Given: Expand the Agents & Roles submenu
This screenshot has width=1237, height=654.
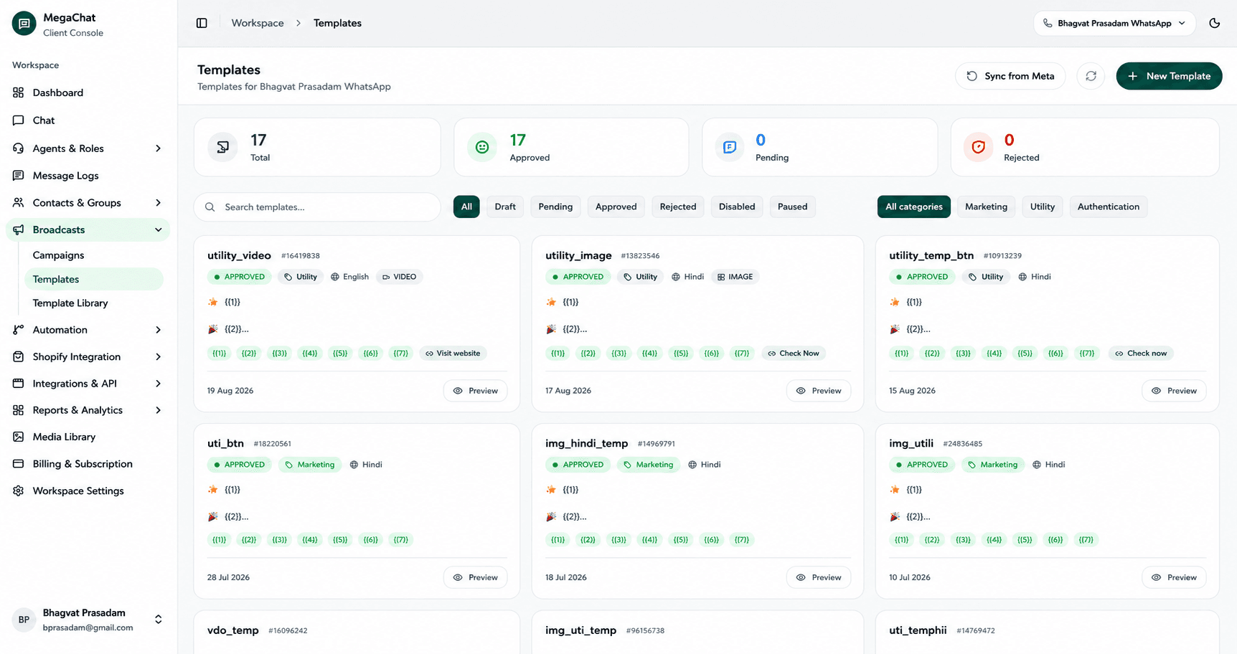Looking at the screenshot, I should tap(158, 148).
